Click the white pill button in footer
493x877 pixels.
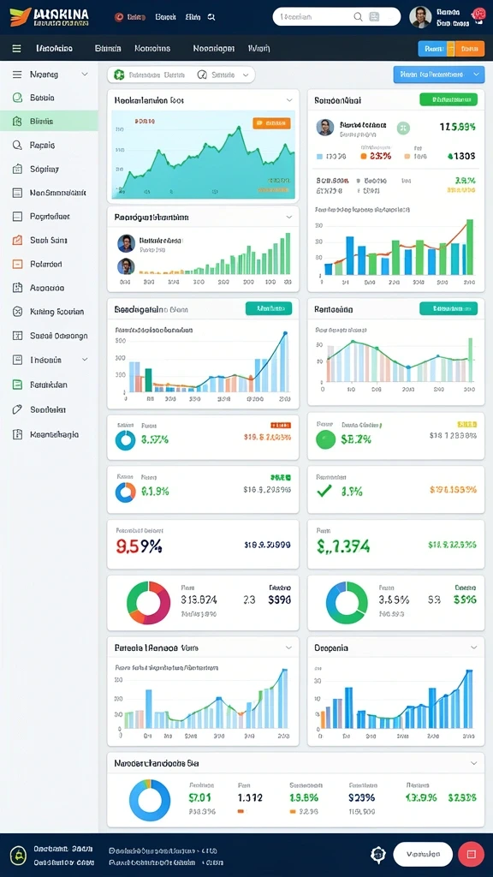[423, 854]
